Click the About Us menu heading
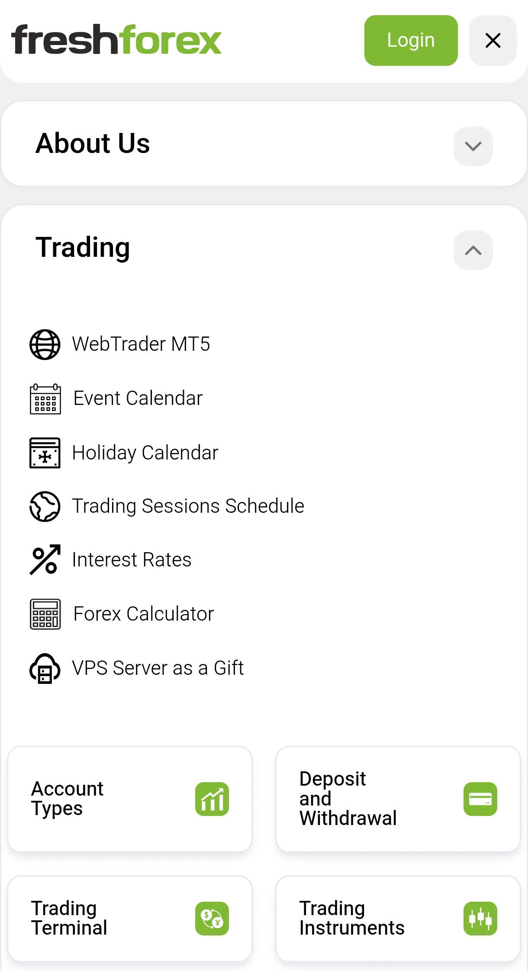 93,143
